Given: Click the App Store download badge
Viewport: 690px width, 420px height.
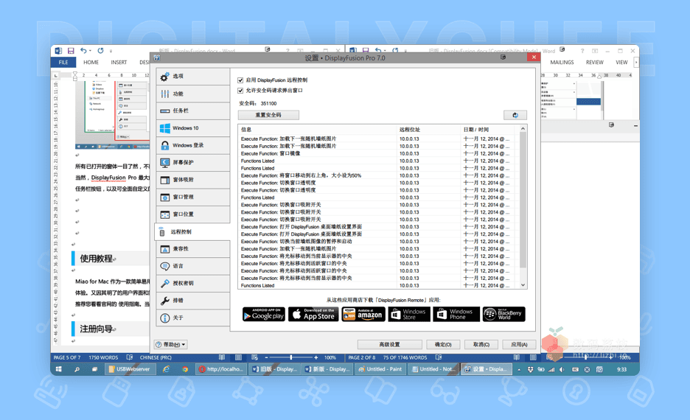Looking at the screenshot, I should tap(313, 314).
